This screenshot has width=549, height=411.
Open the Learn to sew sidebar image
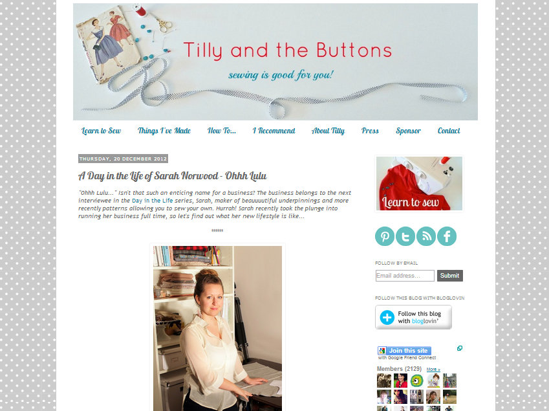click(419, 184)
